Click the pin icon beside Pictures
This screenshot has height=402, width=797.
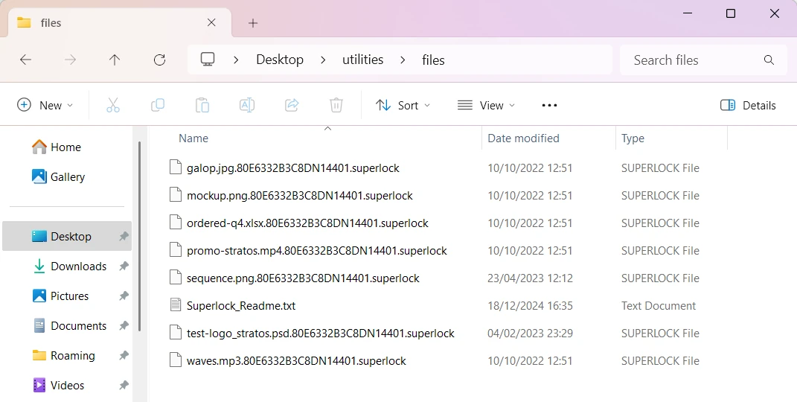coord(124,296)
